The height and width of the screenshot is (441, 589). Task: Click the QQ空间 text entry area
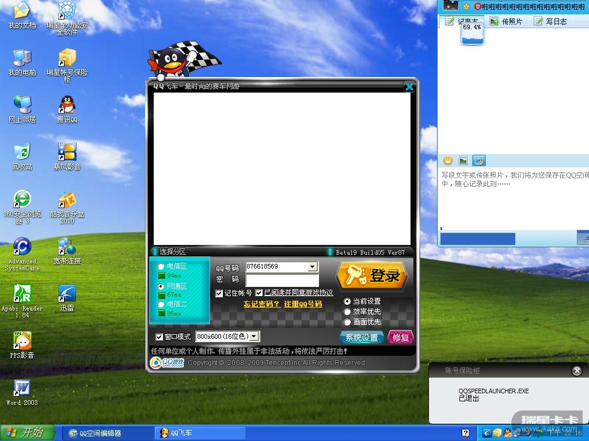pyautogui.click(x=515, y=198)
